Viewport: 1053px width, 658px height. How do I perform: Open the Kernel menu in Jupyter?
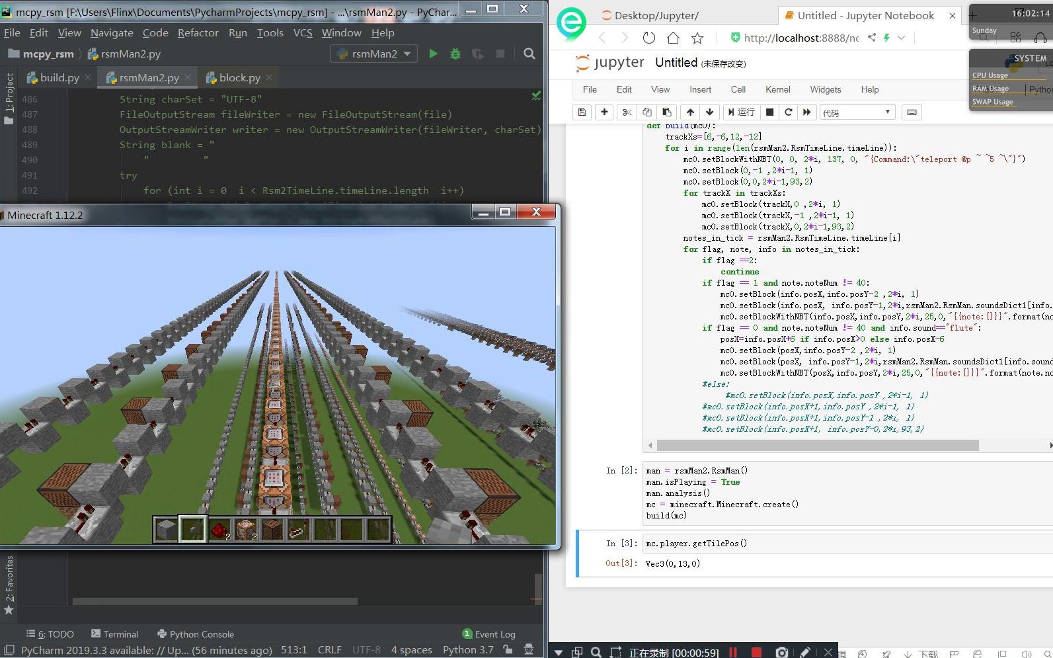click(x=777, y=89)
